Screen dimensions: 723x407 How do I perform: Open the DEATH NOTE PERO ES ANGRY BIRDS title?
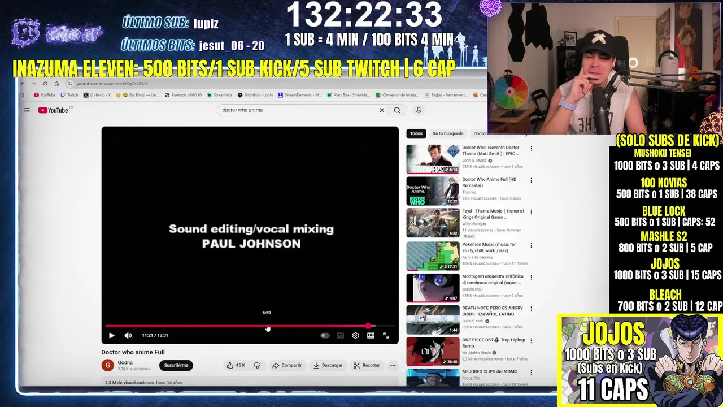pyautogui.click(x=493, y=311)
